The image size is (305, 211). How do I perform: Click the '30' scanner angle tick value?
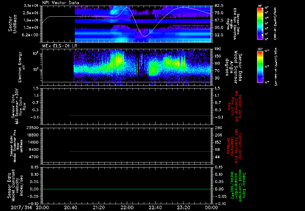pyautogui.click(x=217, y=78)
